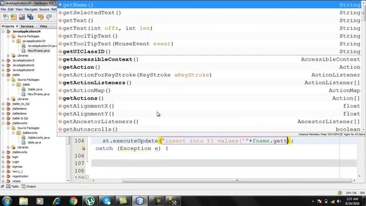366x206 pixels.
Task: Click the JavaApplication24 project folder icon
Action: [x=9, y=31]
